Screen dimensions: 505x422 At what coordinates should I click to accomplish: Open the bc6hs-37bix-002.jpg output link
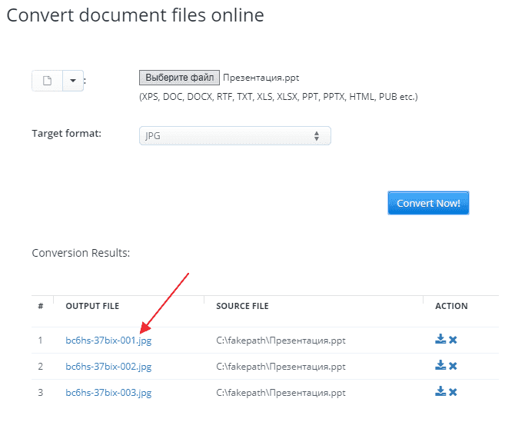click(108, 367)
